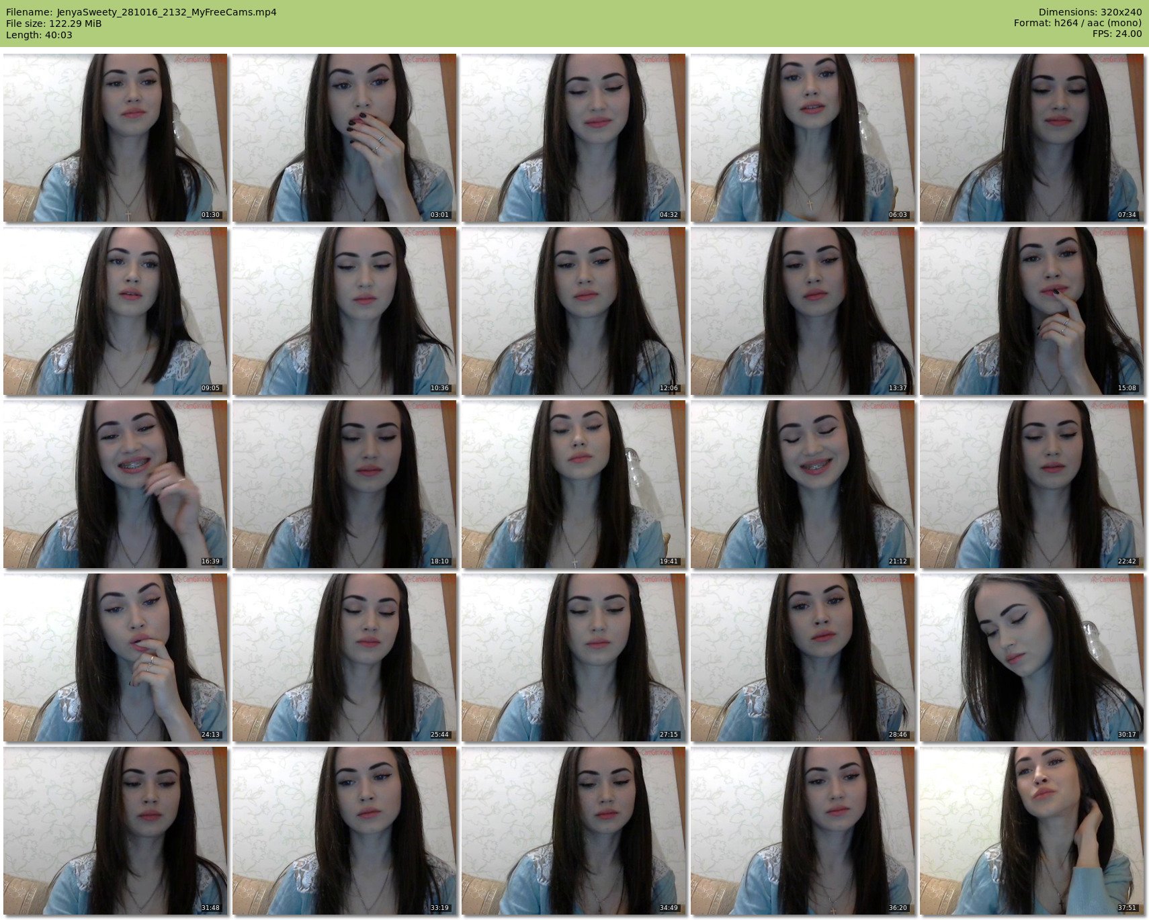Click the thumbnail marked 30:17

point(1031,657)
